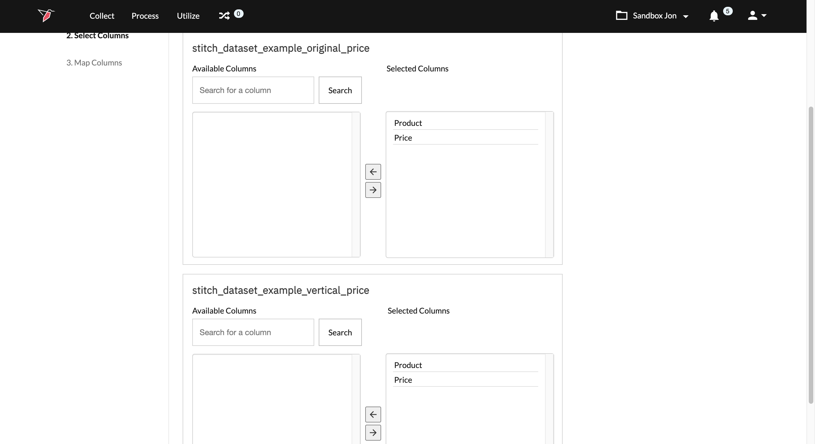The image size is (815, 444).
Task: Move column left in original_price dataset
Action: tap(373, 172)
